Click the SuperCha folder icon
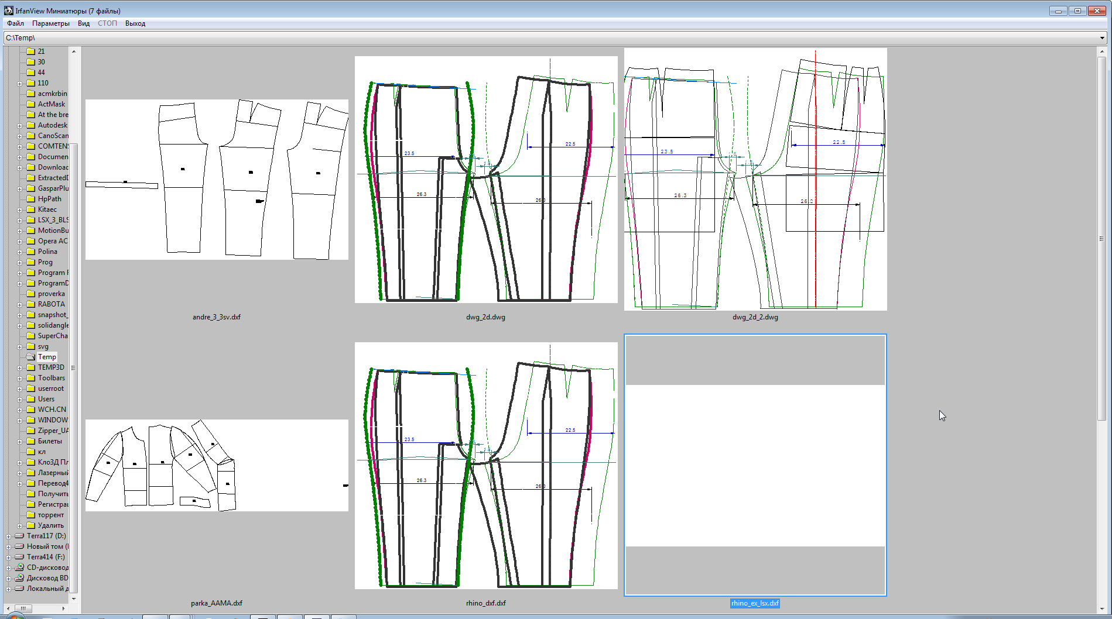1112x619 pixels. click(x=30, y=336)
